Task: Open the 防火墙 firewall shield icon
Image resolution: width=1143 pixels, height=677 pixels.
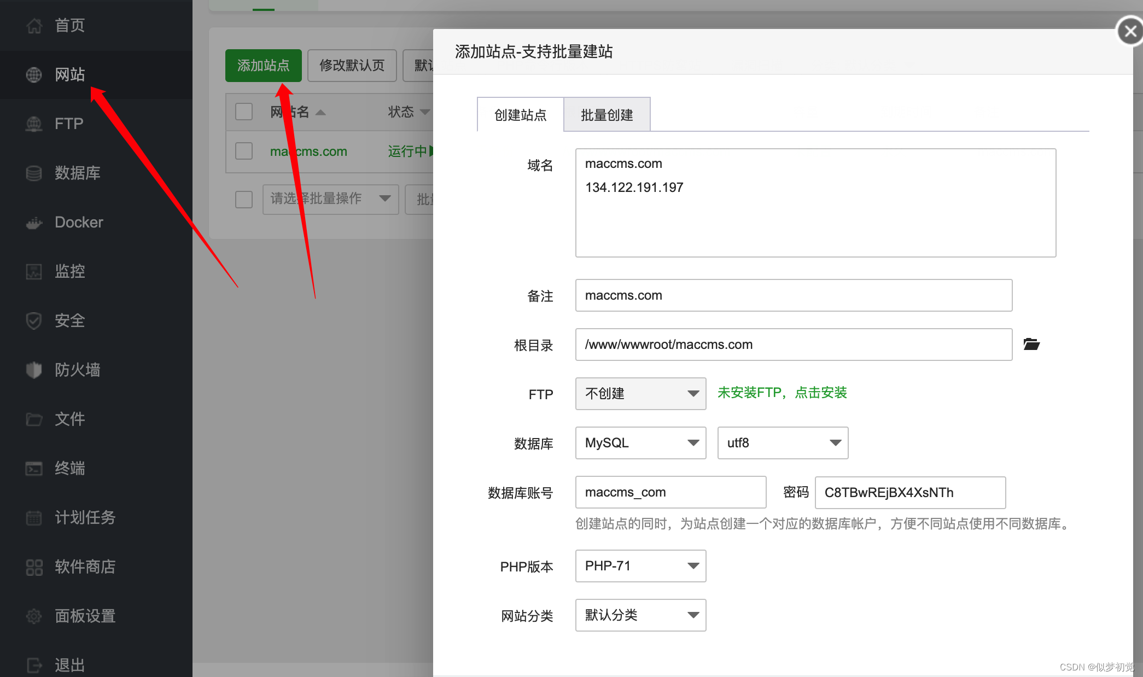Action: coord(34,370)
